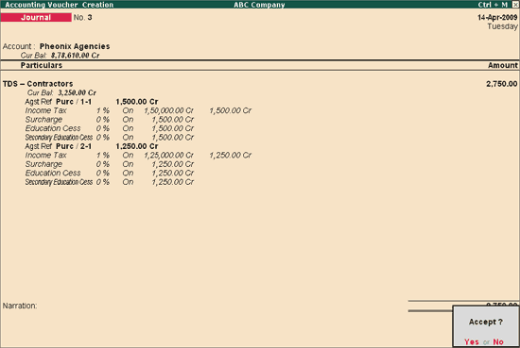
Task: Select the Agst Ref Purc / 1-1 line
Action: (92, 102)
